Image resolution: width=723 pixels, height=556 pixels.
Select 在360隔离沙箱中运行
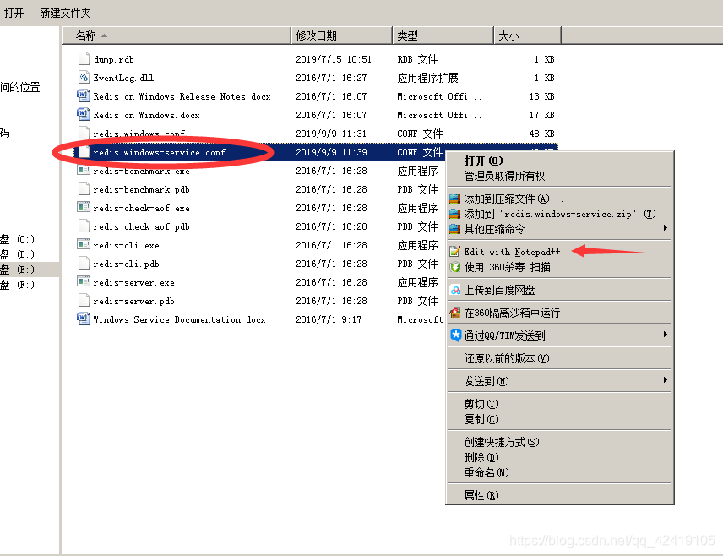pyautogui.click(x=560, y=313)
